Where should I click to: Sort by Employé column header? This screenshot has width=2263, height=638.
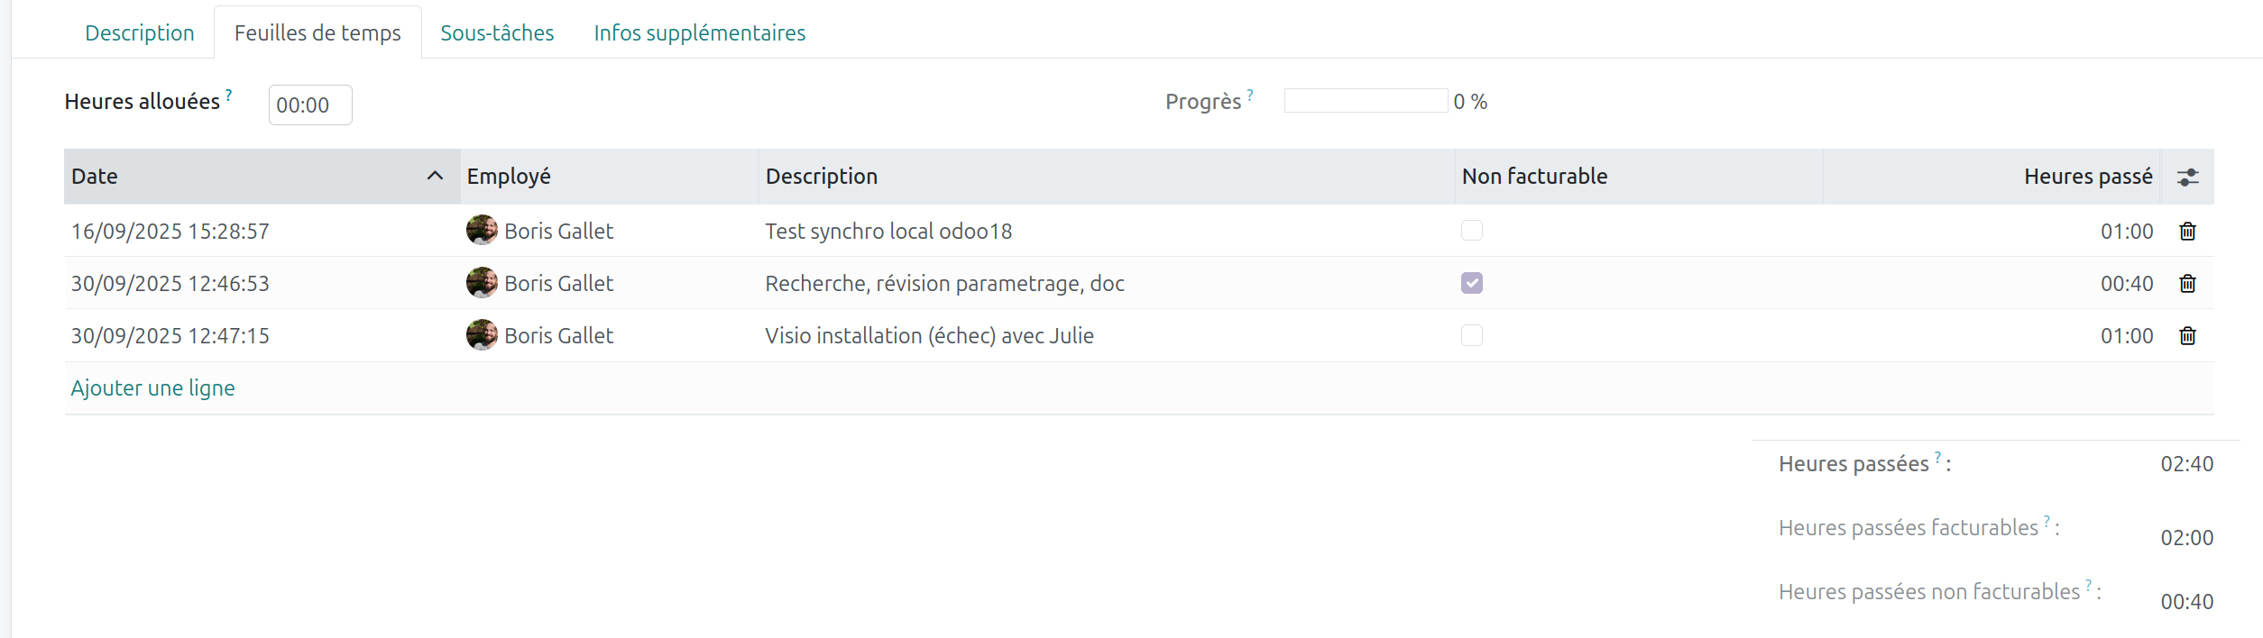pyautogui.click(x=509, y=177)
